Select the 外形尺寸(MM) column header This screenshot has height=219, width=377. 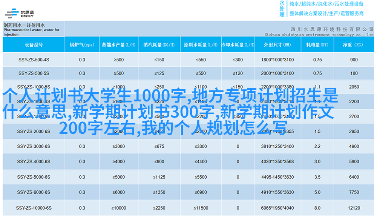(x=277, y=45)
